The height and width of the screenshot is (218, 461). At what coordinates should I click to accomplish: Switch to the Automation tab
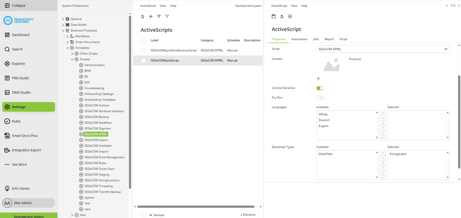(x=299, y=39)
